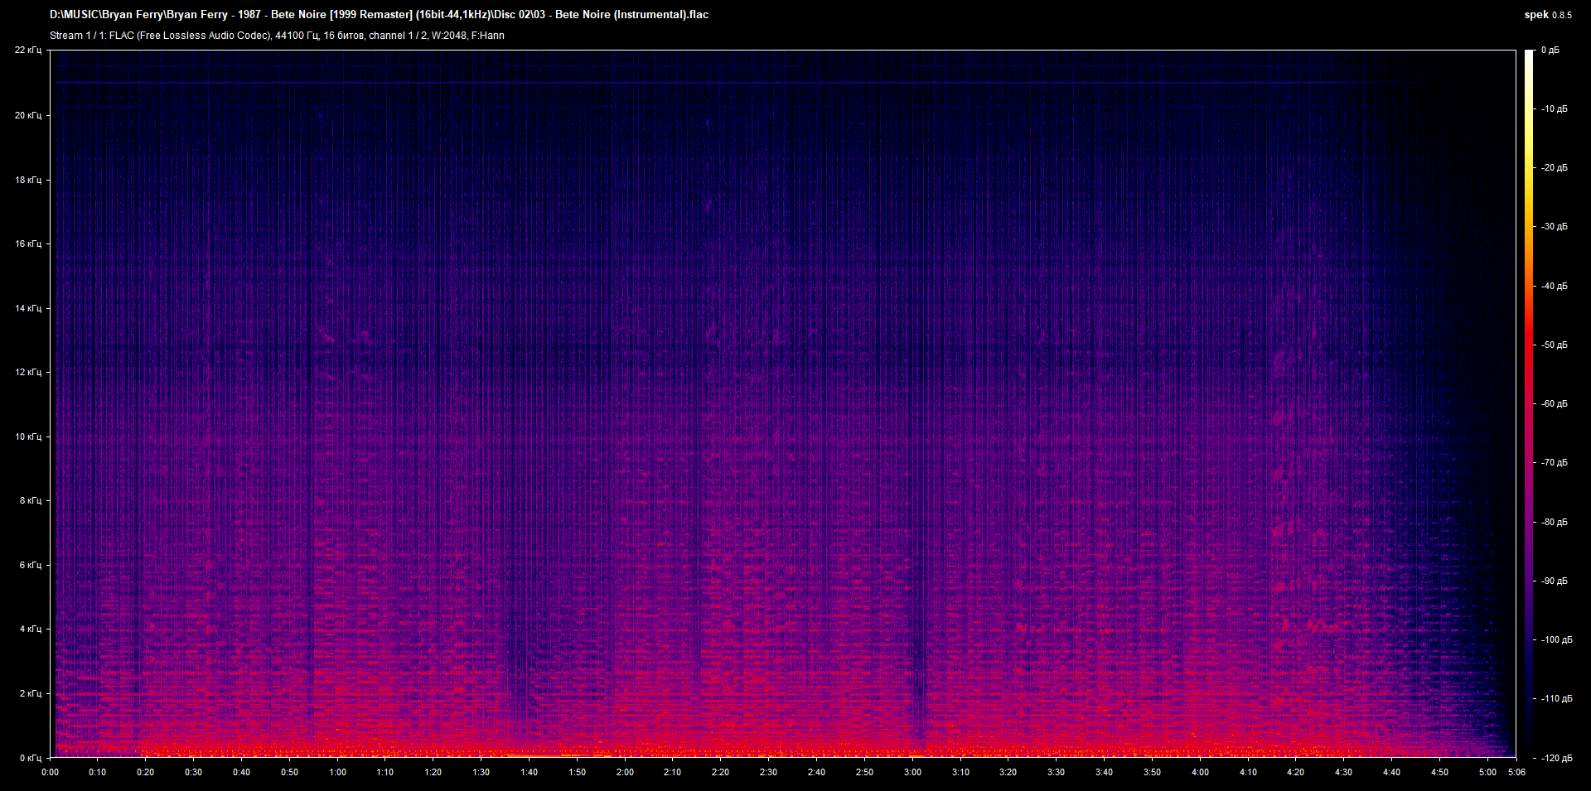Image resolution: width=1591 pixels, height=791 pixels.
Task: Click the 5:00 time axis label
Action: coord(1487,772)
